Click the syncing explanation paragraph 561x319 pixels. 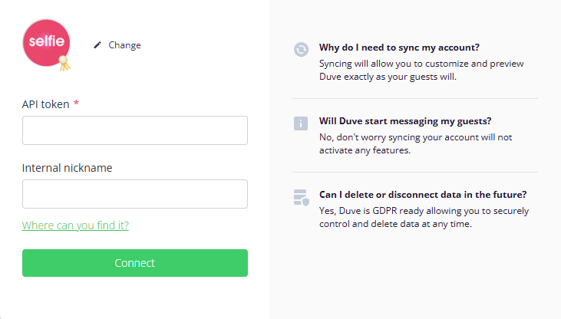[x=421, y=70]
